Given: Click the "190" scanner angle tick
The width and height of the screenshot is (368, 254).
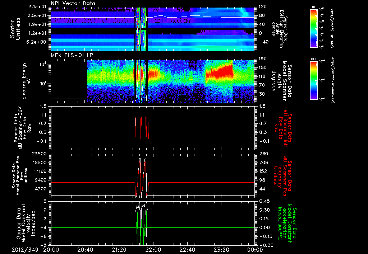Looking at the screenshot, I should coord(263,59).
